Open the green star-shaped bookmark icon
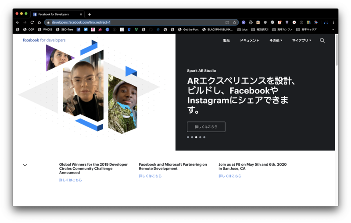 pyautogui.click(x=136, y=29)
